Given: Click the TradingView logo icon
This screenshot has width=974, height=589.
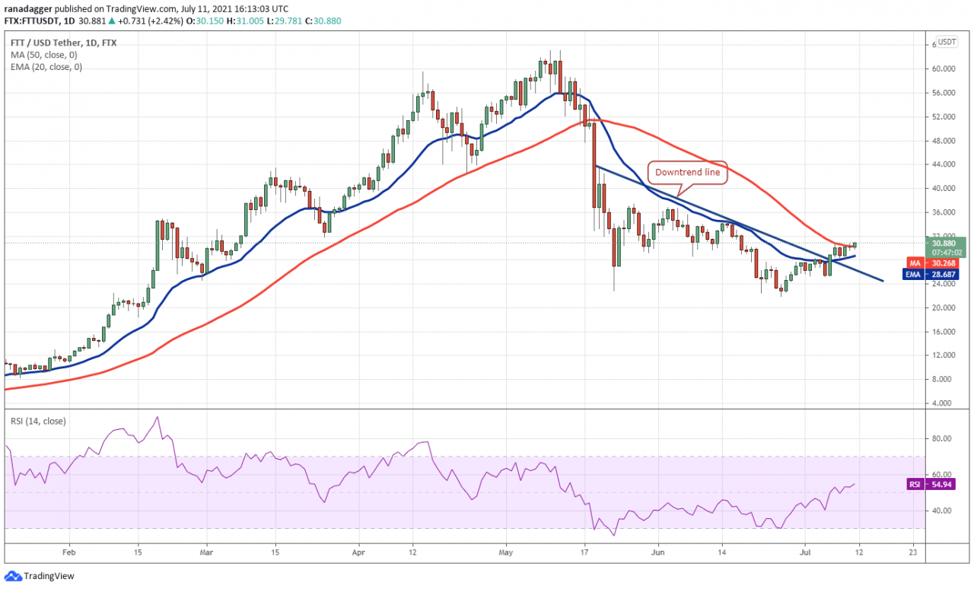Looking at the screenshot, I should tap(13, 576).
